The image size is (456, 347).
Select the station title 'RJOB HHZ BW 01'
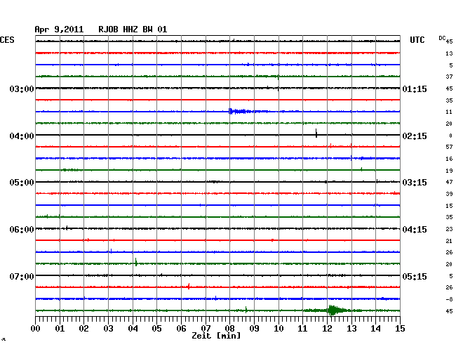pyautogui.click(x=133, y=30)
